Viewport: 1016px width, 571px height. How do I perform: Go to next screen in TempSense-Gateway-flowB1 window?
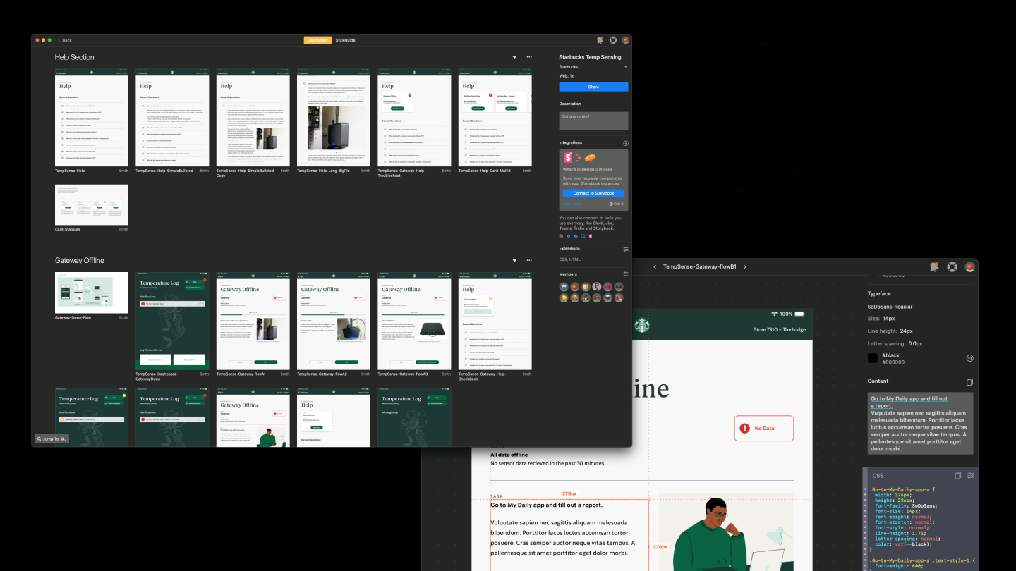[x=744, y=267]
